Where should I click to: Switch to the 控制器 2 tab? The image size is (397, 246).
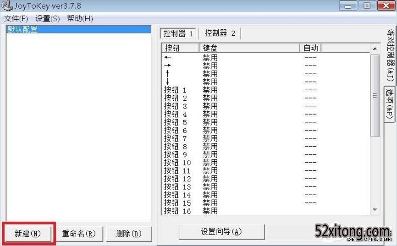pyautogui.click(x=220, y=33)
